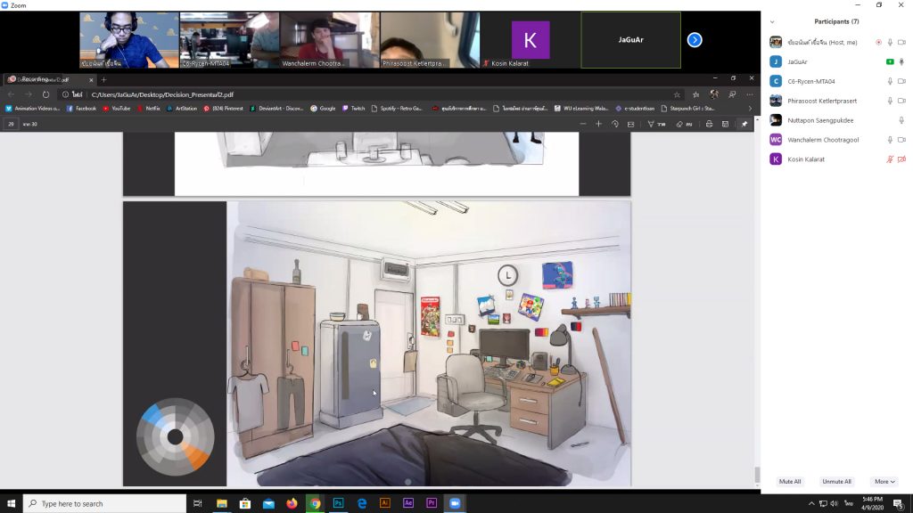913x513 pixels.
Task: Toggle Kosin Kalarat's muted microphone icon
Action: (x=889, y=159)
